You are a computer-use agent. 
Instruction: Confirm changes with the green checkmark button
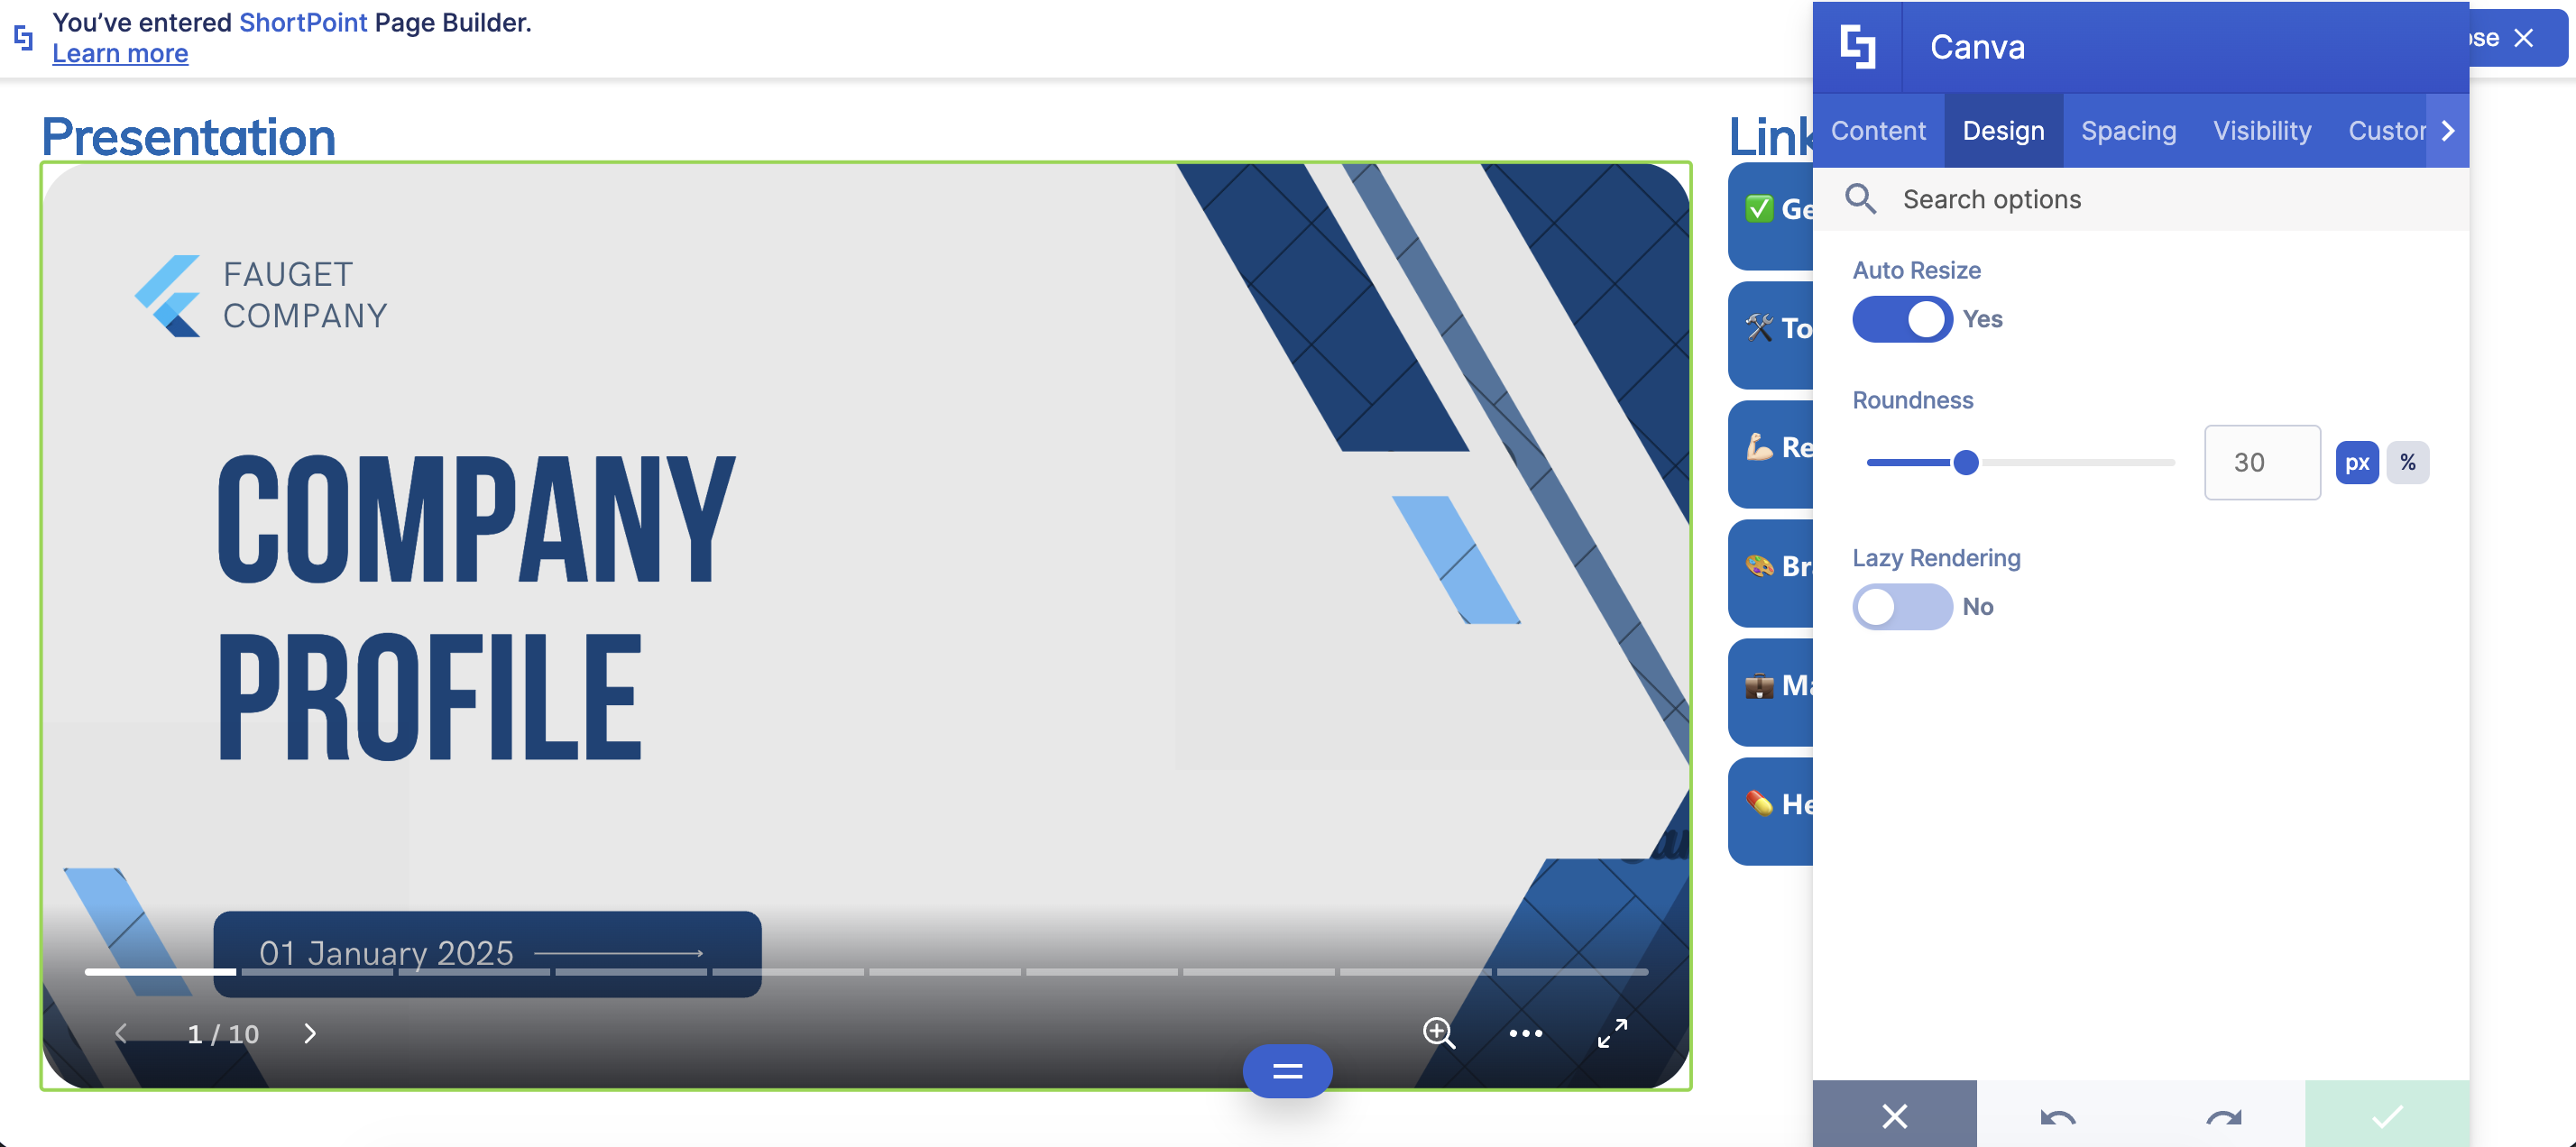(2389, 1119)
